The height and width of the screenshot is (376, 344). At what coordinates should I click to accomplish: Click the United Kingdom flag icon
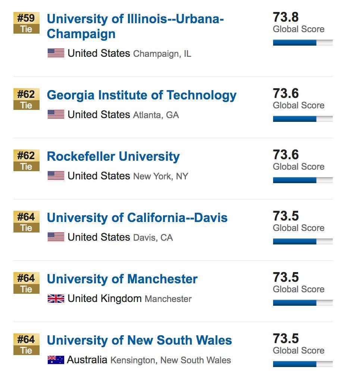pos(56,299)
